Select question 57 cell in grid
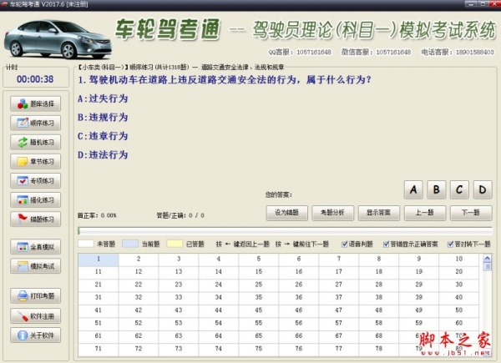Image resolution: width=501 pixels, height=363 pixels. 339,323
